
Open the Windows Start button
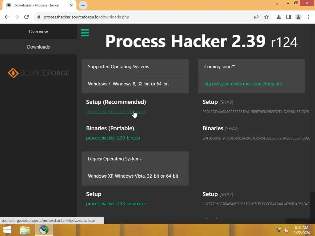coord(7,230)
